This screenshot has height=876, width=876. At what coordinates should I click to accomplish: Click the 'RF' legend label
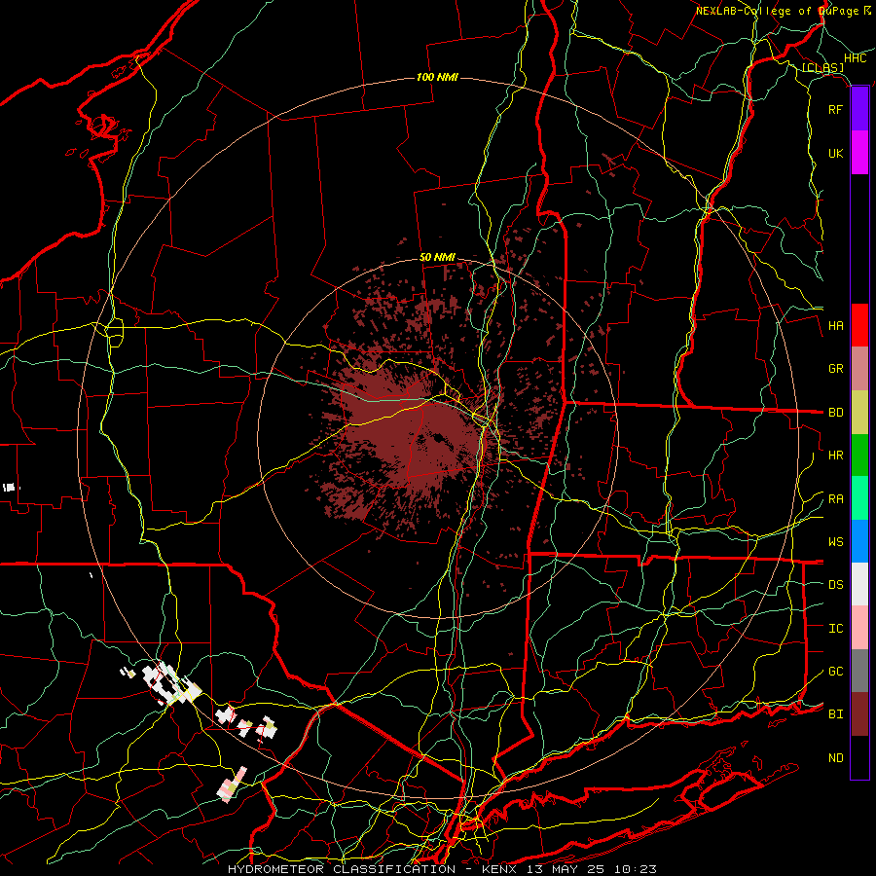point(835,109)
